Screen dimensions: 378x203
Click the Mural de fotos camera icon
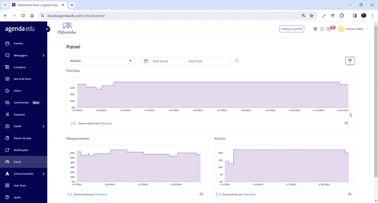click(7, 79)
